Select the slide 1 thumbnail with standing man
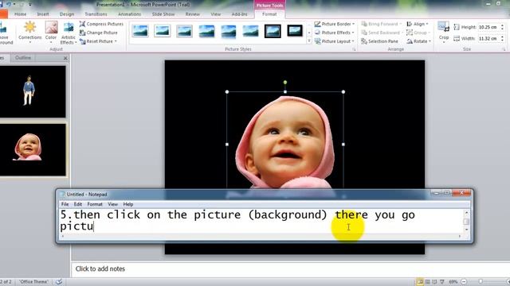Viewport: 510px width, 286px height. click(x=33, y=92)
